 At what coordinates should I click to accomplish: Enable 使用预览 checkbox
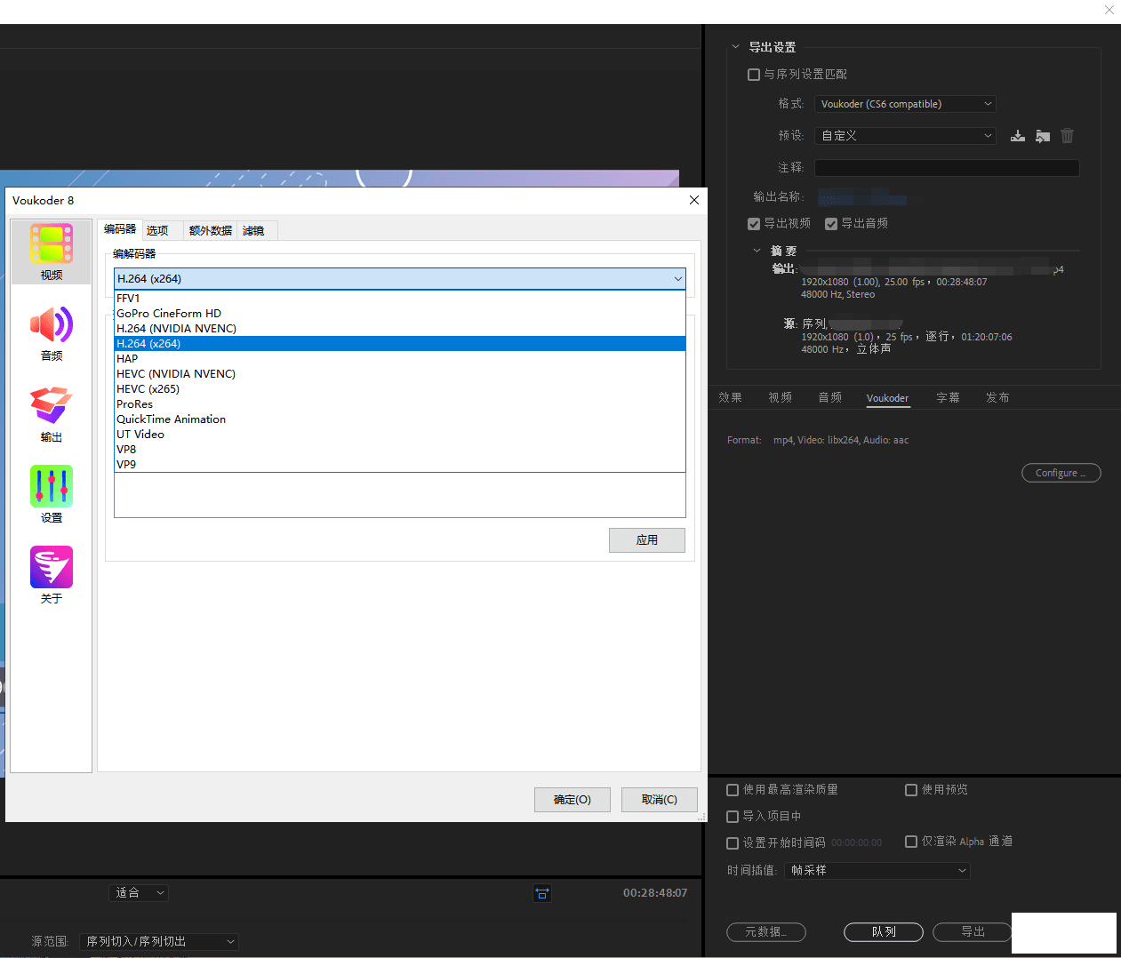[x=911, y=790]
